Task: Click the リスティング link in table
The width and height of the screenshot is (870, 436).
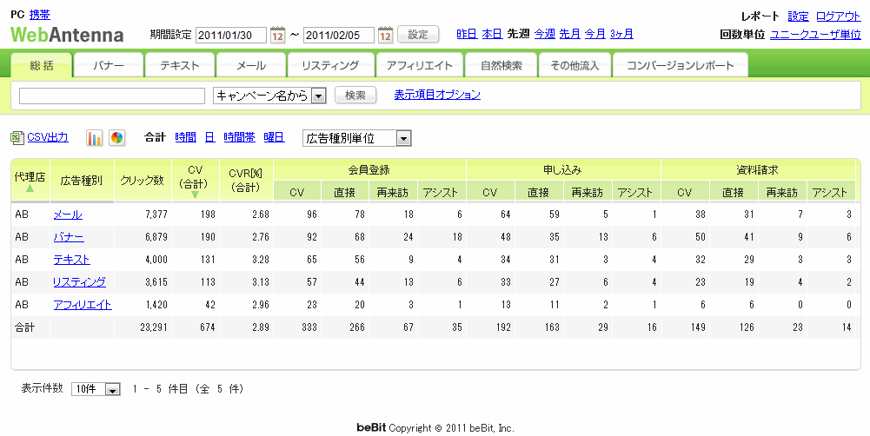Action: (x=79, y=281)
